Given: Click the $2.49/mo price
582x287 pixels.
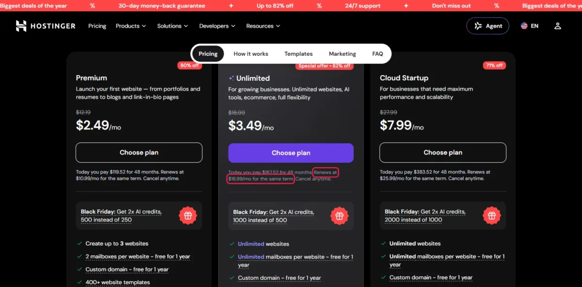Looking at the screenshot, I should click(98, 125).
